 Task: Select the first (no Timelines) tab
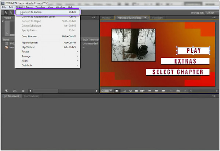point(11,96)
